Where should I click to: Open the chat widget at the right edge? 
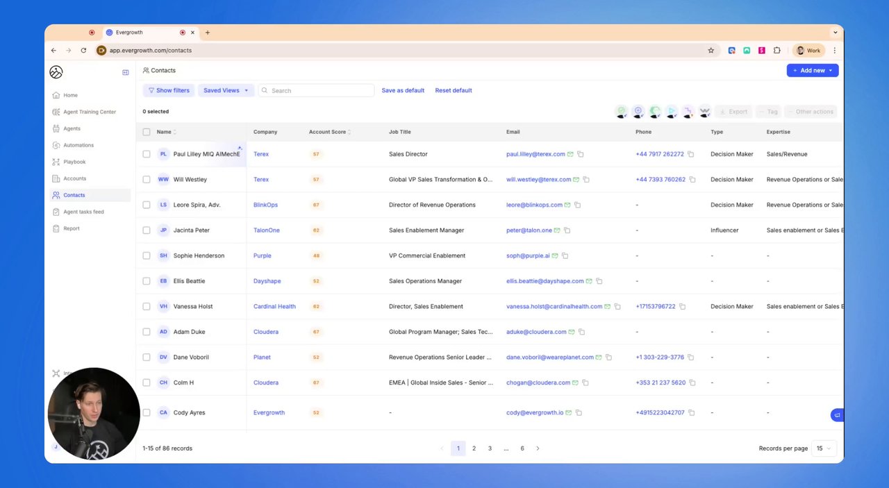pyautogui.click(x=837, y=415)
